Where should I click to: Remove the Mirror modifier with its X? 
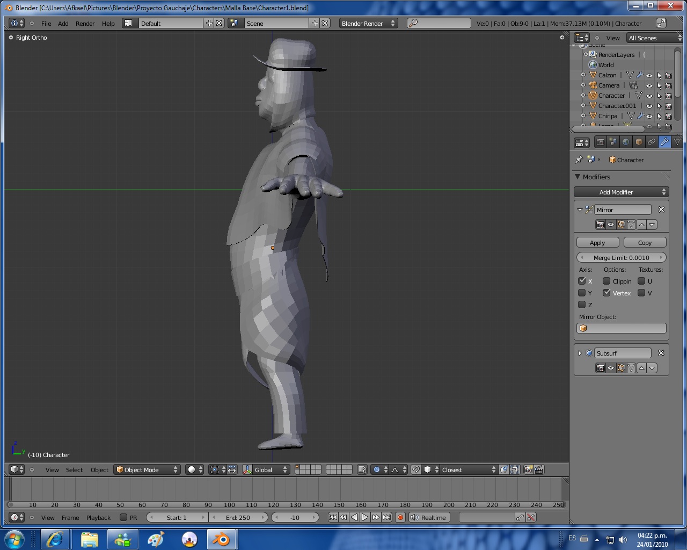click(661, 209)
